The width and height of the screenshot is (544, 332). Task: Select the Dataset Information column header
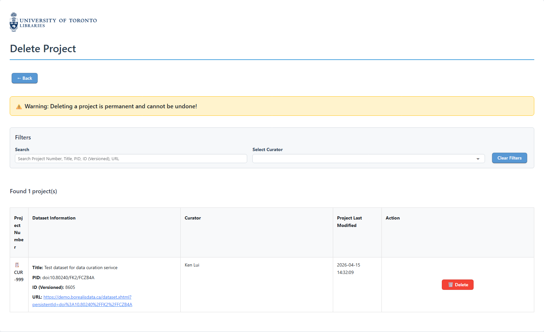point(54,218)
